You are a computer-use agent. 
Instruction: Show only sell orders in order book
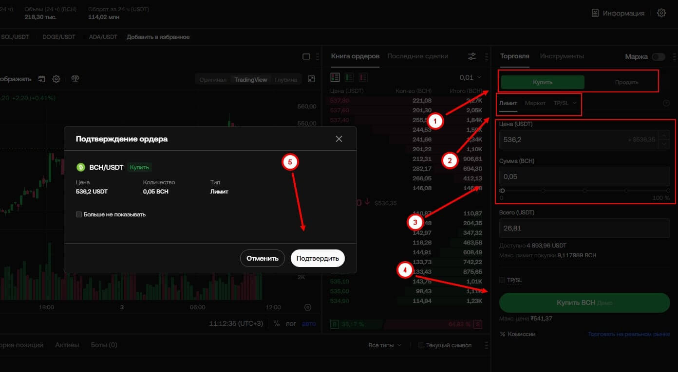(x=363, y=77)
